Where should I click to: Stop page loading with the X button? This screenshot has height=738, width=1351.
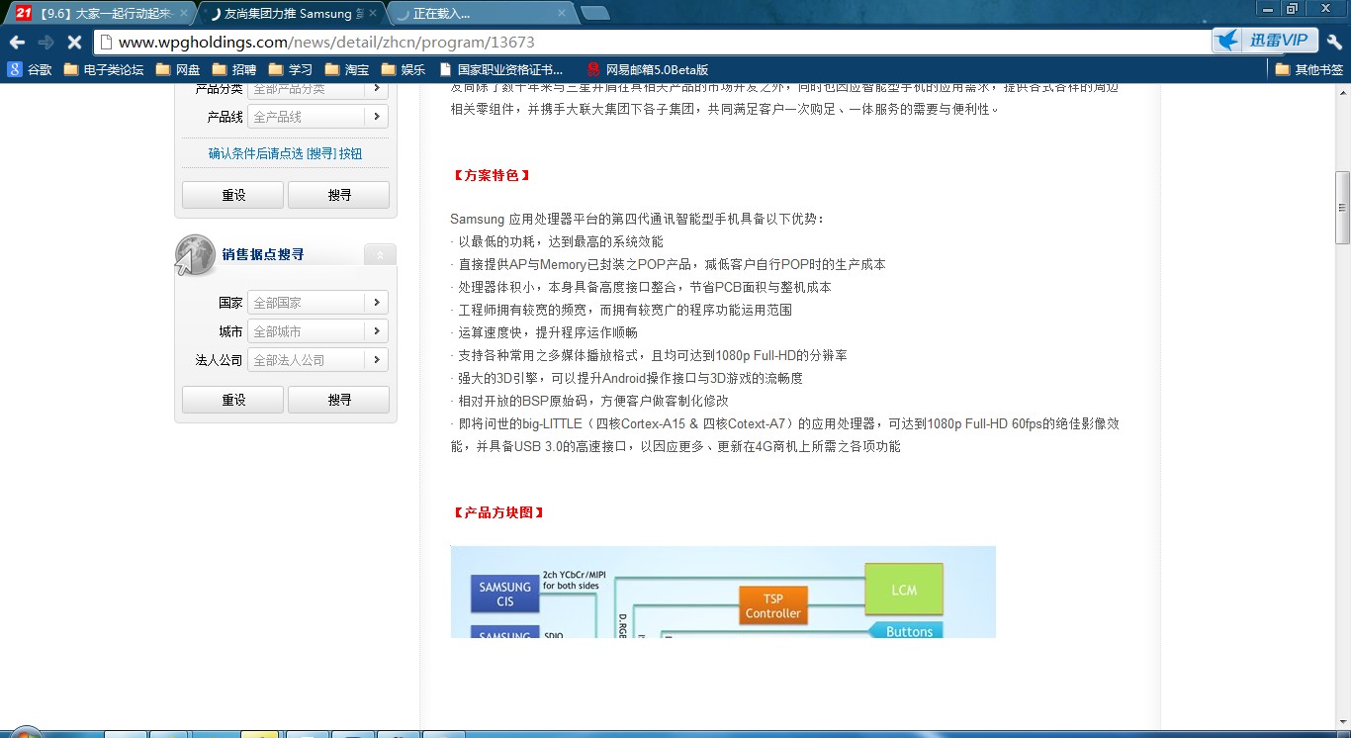74,43
